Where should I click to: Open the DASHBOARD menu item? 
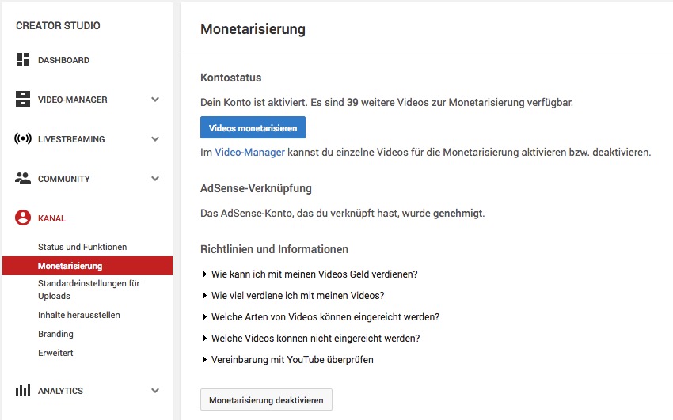tap(63, 60)
